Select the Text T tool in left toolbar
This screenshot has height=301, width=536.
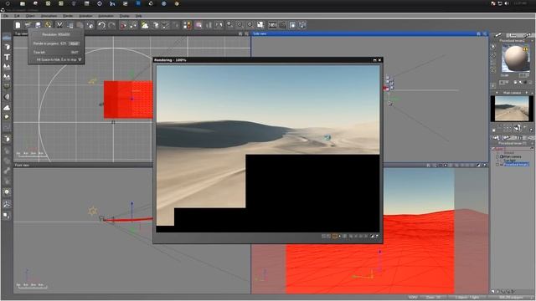pos(7,57)
